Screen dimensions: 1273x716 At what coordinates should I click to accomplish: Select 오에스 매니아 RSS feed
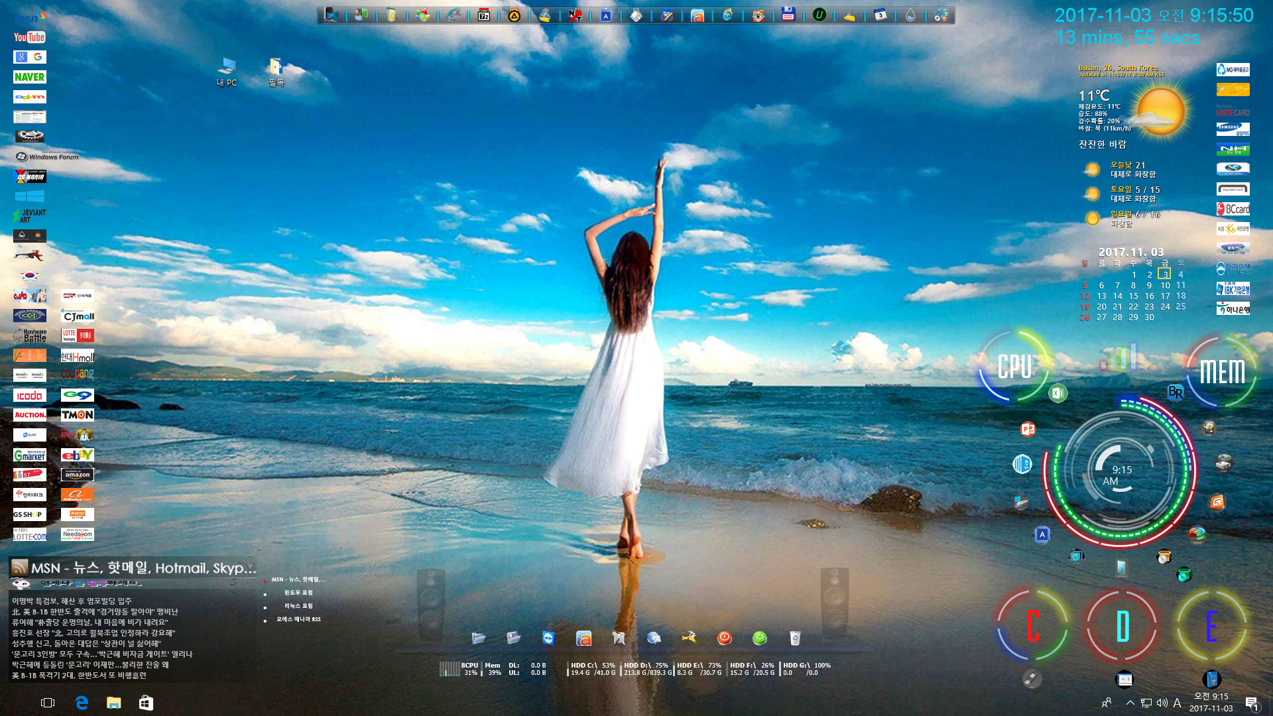(x=298, y=619)
